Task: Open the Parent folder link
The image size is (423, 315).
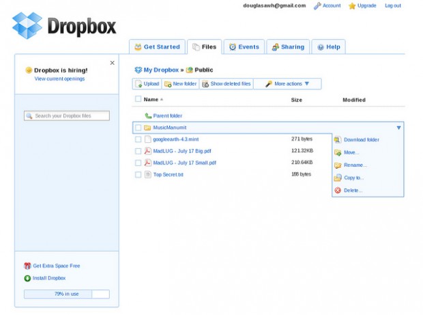Action: [168, 116]
